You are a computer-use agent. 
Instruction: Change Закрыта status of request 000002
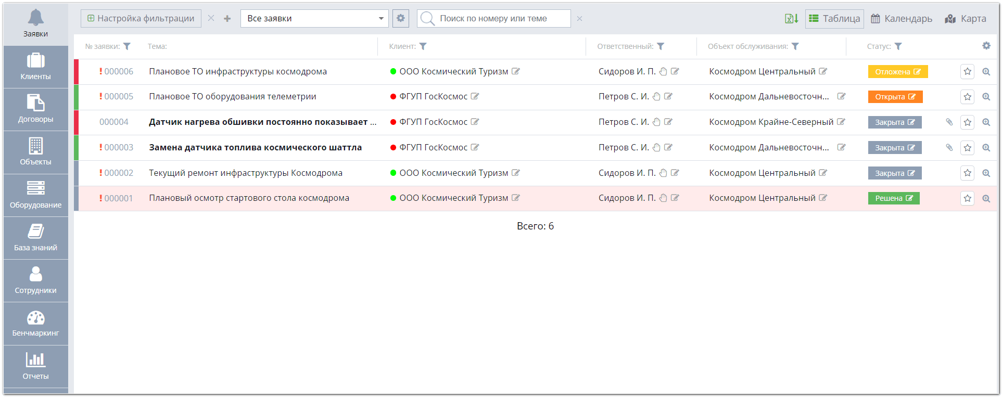[895, 173]
